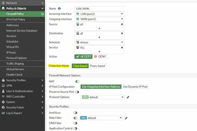Edit the Web Filter profile using the pencil icon
Screen dimensions: 197x131
click(x=126, y=118)
